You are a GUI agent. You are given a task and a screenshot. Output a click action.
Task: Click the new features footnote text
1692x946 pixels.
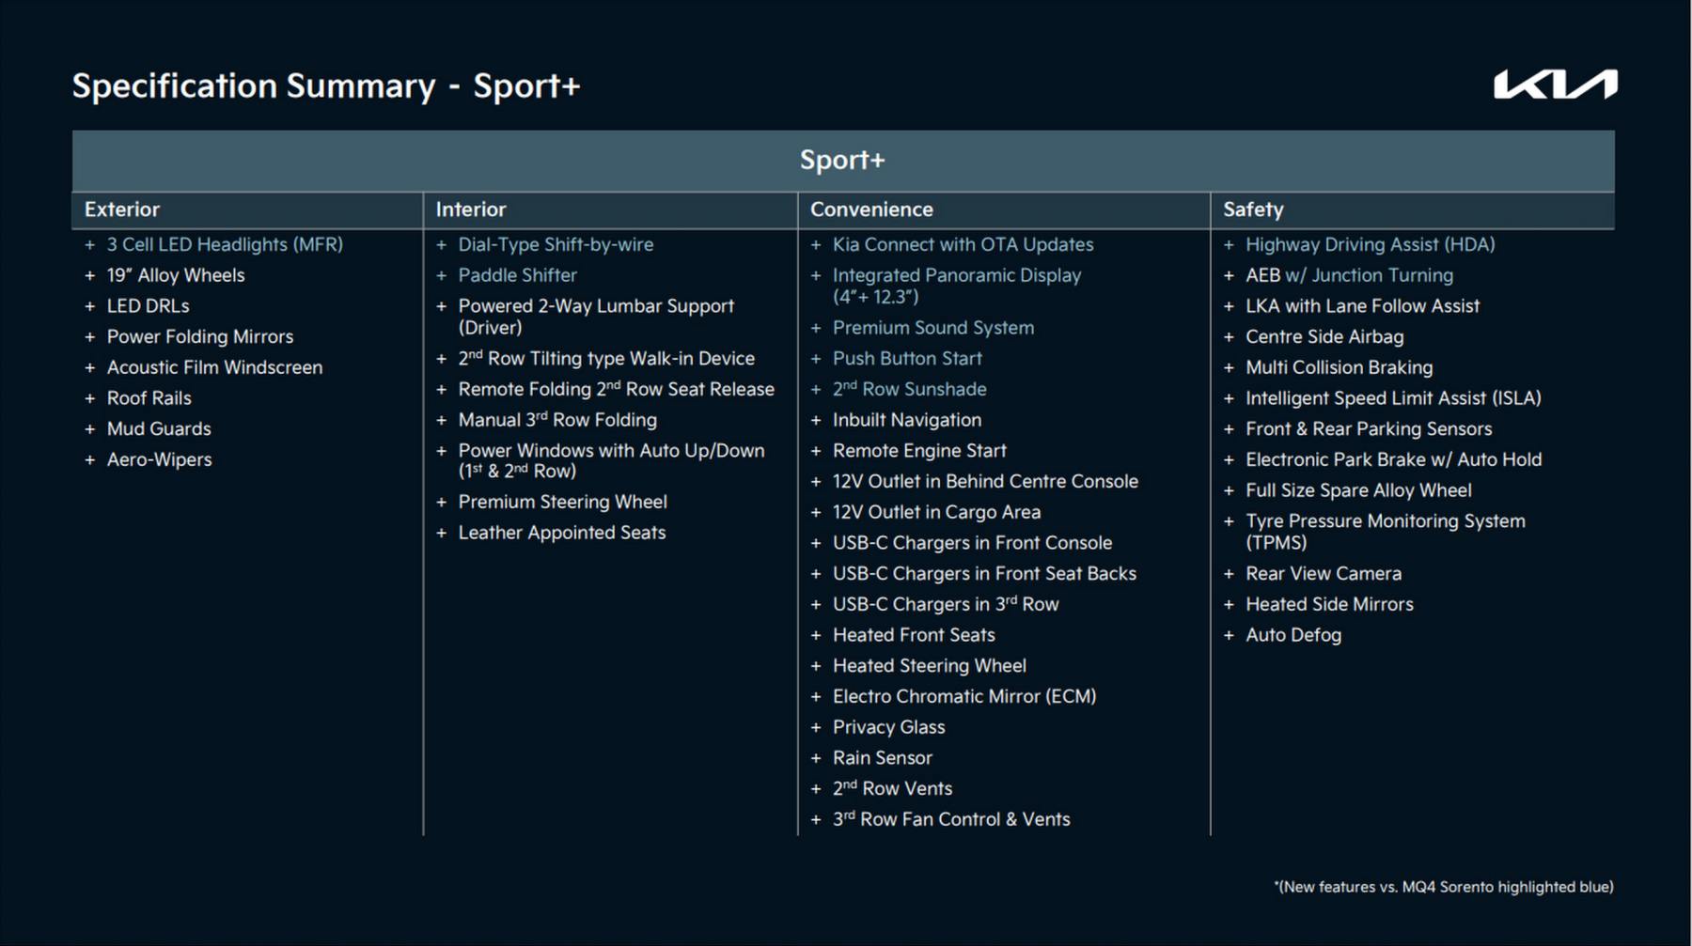point(1443,887)
